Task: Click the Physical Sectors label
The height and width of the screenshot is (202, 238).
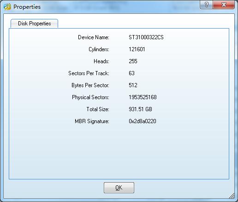Action: (90, 97)
